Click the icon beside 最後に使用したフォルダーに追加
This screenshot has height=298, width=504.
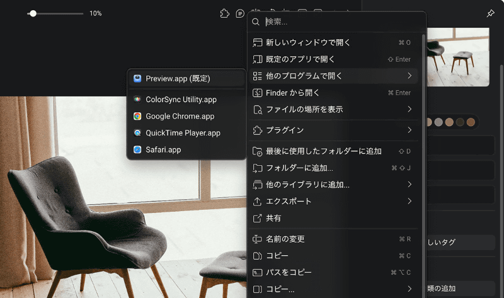click(x=258, y=151)
